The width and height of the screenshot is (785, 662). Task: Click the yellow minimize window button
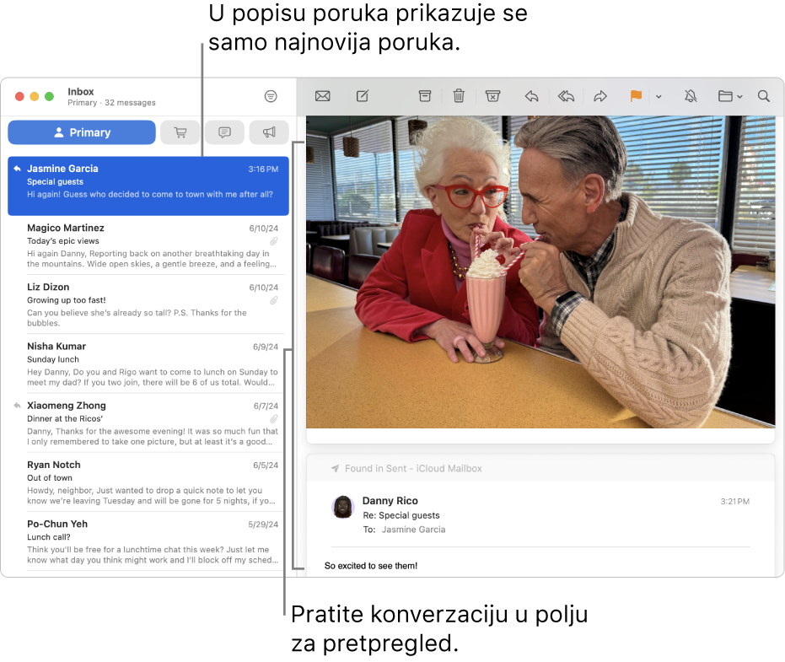(x=35, y=96)
